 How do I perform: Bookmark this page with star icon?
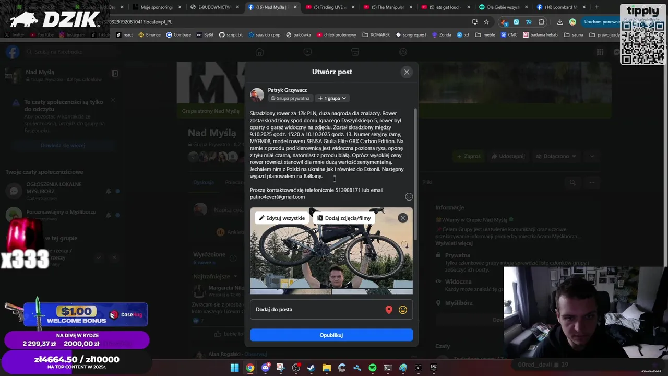click(486, 22)
